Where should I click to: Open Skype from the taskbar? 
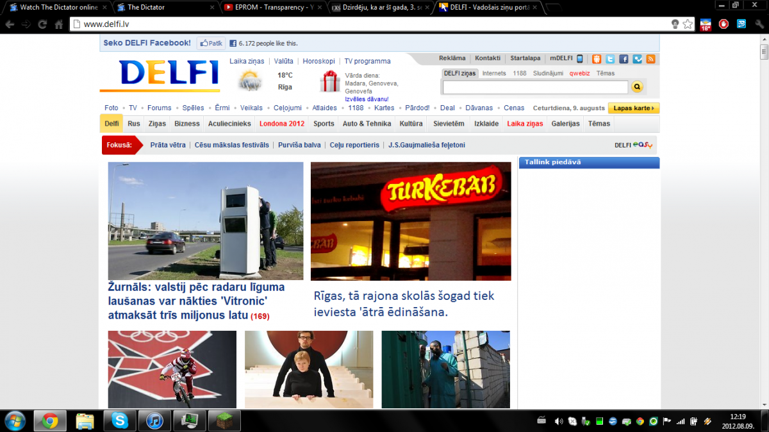pos(120,420)
